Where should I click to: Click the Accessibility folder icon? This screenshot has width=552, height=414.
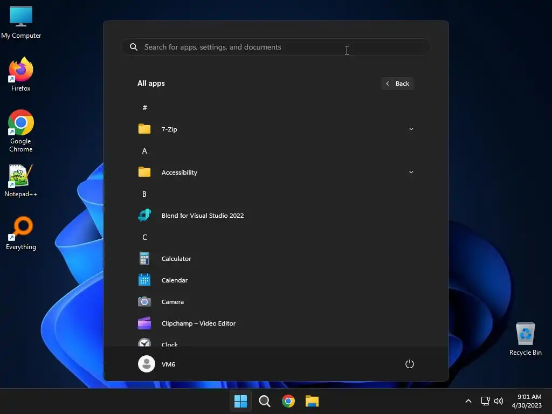[x=144, y=172]
